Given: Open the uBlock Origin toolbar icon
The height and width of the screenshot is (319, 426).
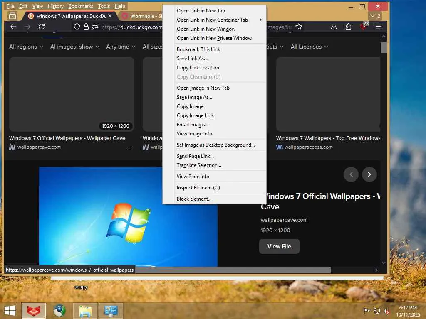Looking at the screenshot, I should pyautogui.click(x=364, y=26).
